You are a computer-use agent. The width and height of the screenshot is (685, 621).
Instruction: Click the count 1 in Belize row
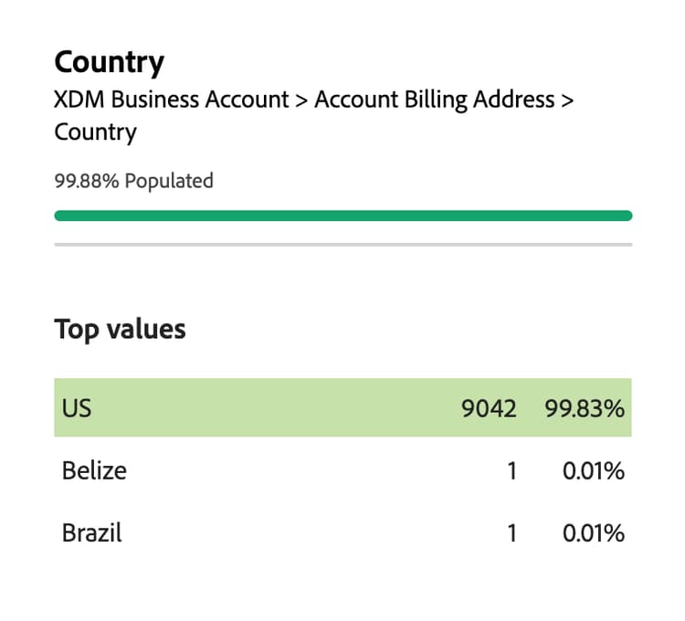point(511,470)
